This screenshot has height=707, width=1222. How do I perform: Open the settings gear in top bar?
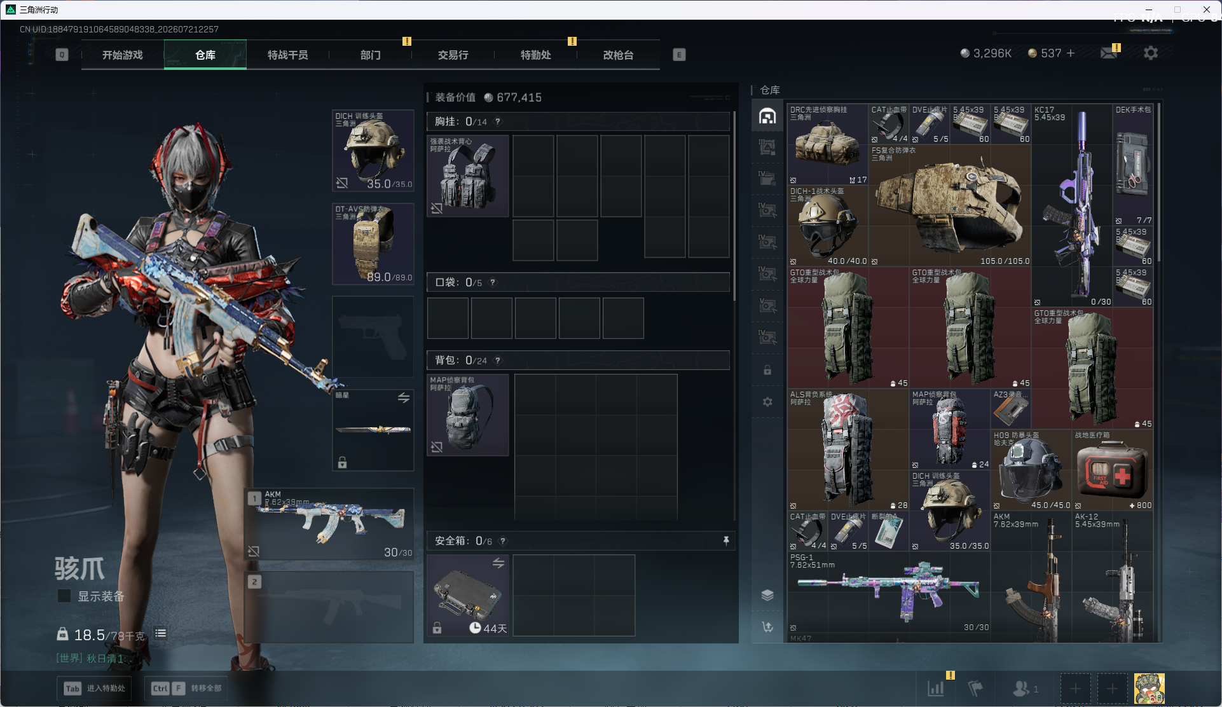click(1151, 53)
